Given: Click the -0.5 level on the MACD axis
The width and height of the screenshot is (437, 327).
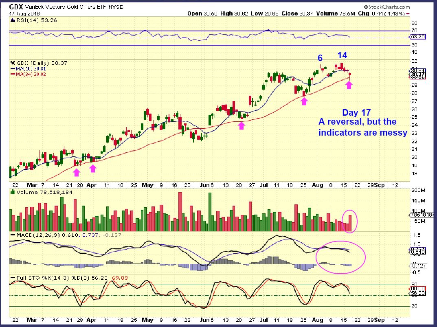Looking at the screenshot, I should tap(416, 272).
